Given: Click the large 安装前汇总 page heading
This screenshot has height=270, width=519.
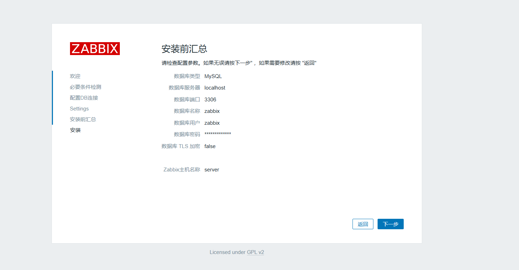Looking at the screenshot, I should [184, 49].
